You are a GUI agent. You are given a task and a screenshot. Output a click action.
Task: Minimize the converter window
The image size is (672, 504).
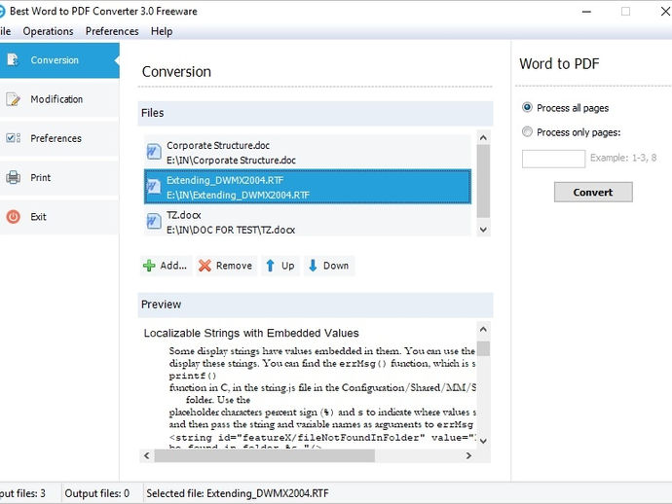pyautogui.click(x=586, y=12)
